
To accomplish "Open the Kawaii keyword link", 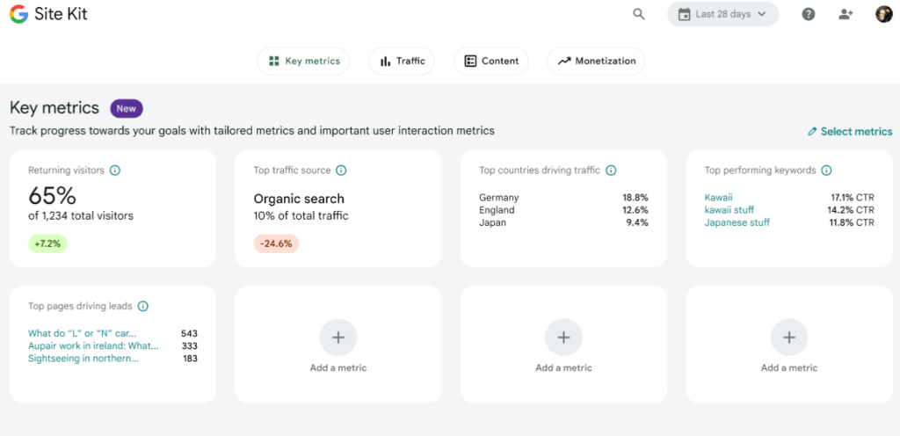I will 718,198.
